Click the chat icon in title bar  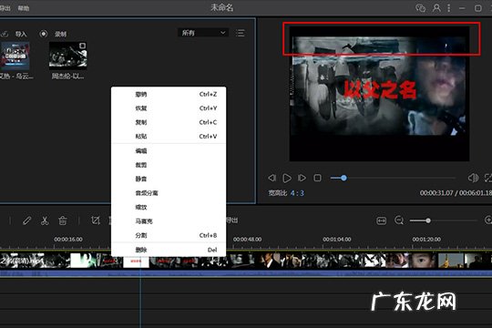coord(420,8)
